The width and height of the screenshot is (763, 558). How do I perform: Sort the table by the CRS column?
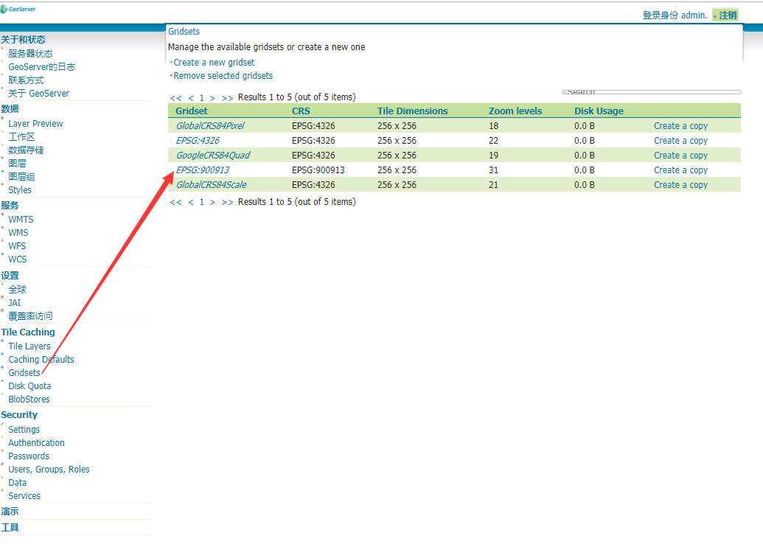click(x=301, y=111)
